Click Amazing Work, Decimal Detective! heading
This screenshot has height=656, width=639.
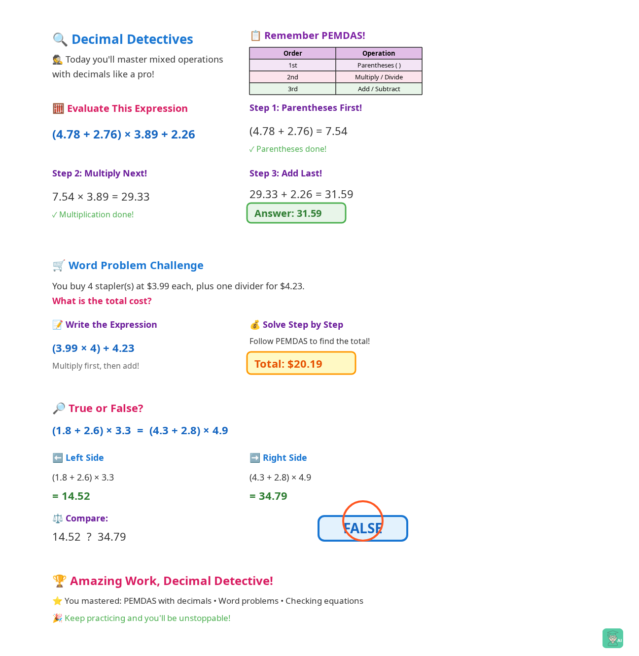click(x=172, y=581)
